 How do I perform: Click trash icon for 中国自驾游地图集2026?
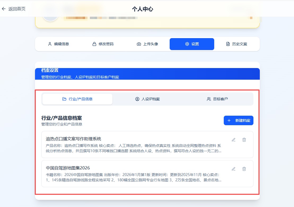pos(244,169)
